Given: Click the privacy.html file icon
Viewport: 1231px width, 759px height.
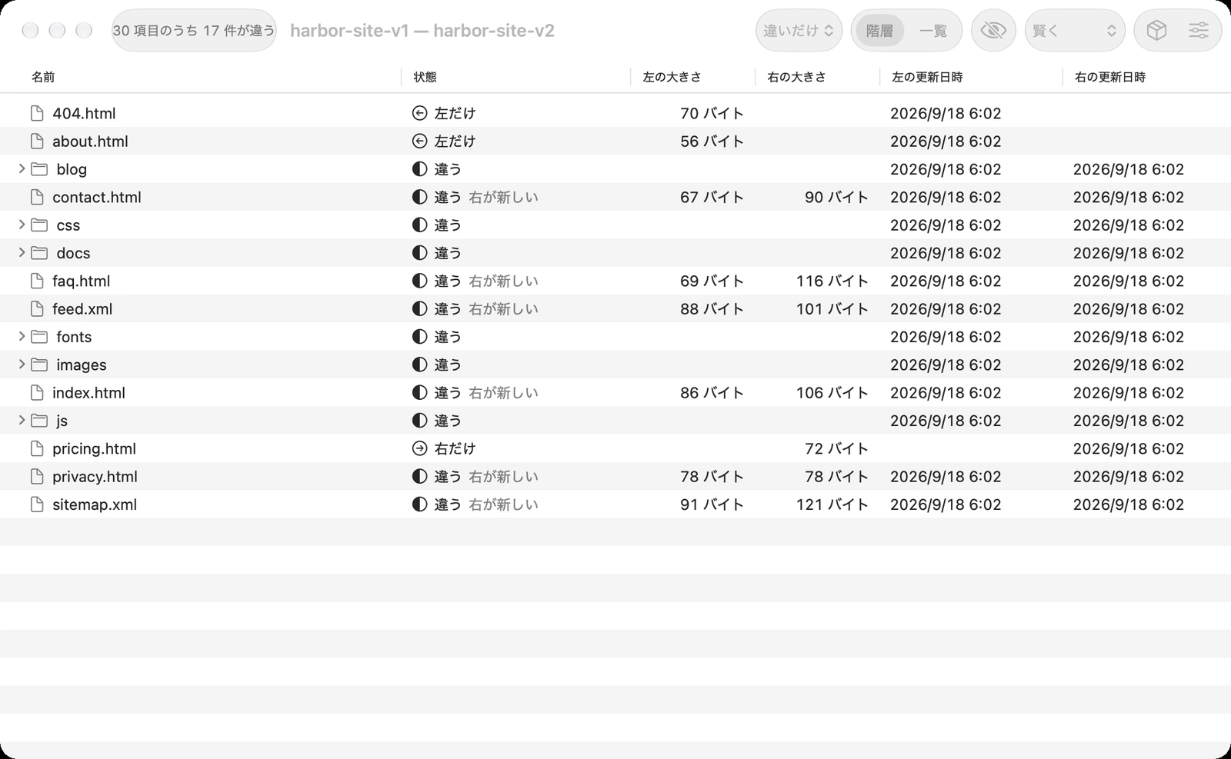Looking at the screenshot, I should (x=37, y=477).
